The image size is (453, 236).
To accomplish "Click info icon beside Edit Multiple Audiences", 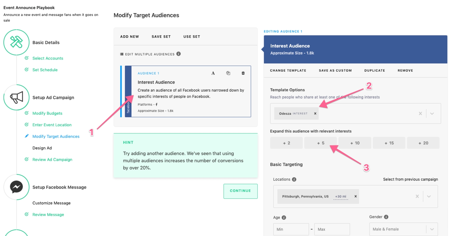I will pos(178,54).
